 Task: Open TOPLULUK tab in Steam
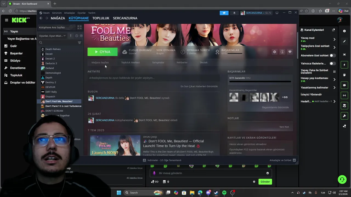point(101,18)
